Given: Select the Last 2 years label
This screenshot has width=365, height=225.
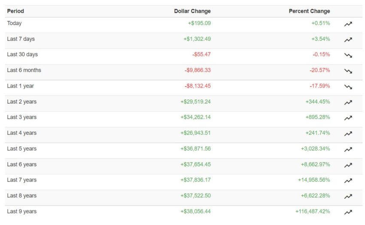Looking at the screenshot, I should 21,102.
